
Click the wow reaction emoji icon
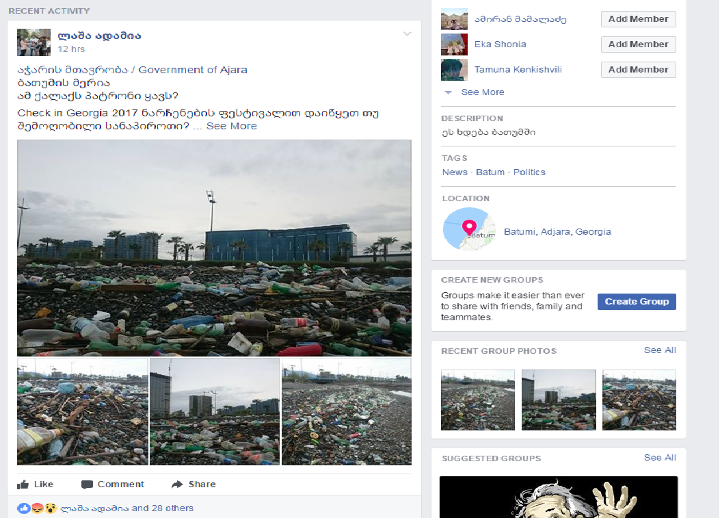pyautogui.click(x=51, y=508)
